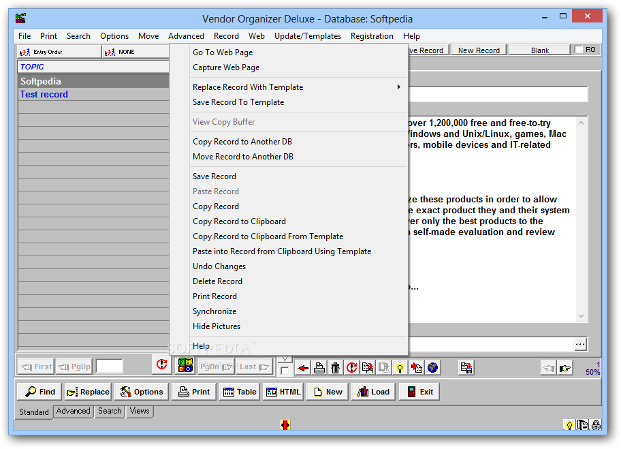Image resolution: width=621 pixels, height=449 pixels.
Task: Click the trash can delete icon
Action: click(x=336, y=368)
